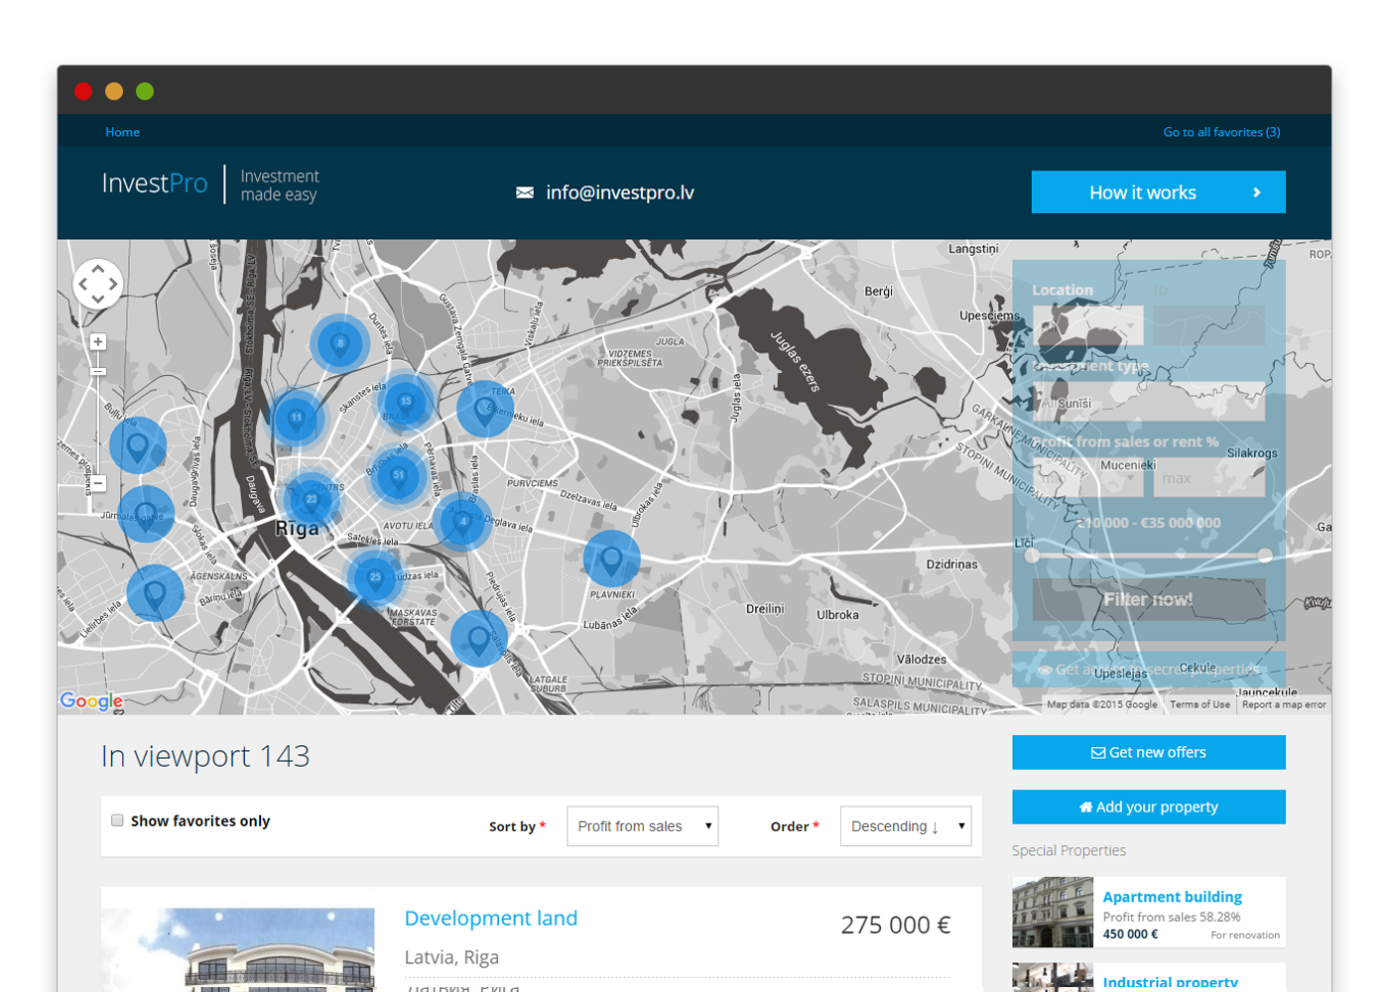Click the In viewport 143 heading

[x=205, y=756]
